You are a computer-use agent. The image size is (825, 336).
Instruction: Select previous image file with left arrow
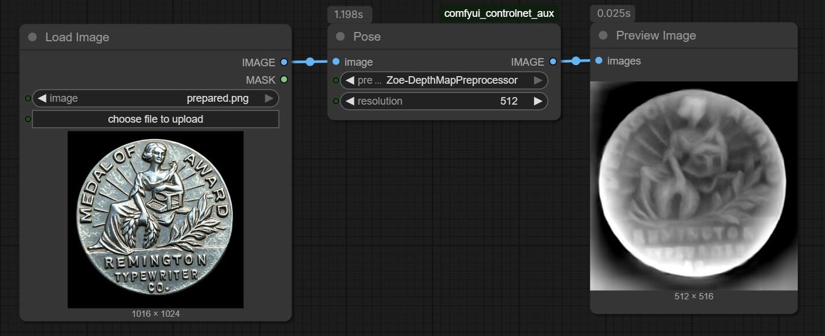42,99
